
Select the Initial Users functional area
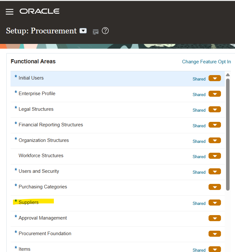(x=31, y=78)
